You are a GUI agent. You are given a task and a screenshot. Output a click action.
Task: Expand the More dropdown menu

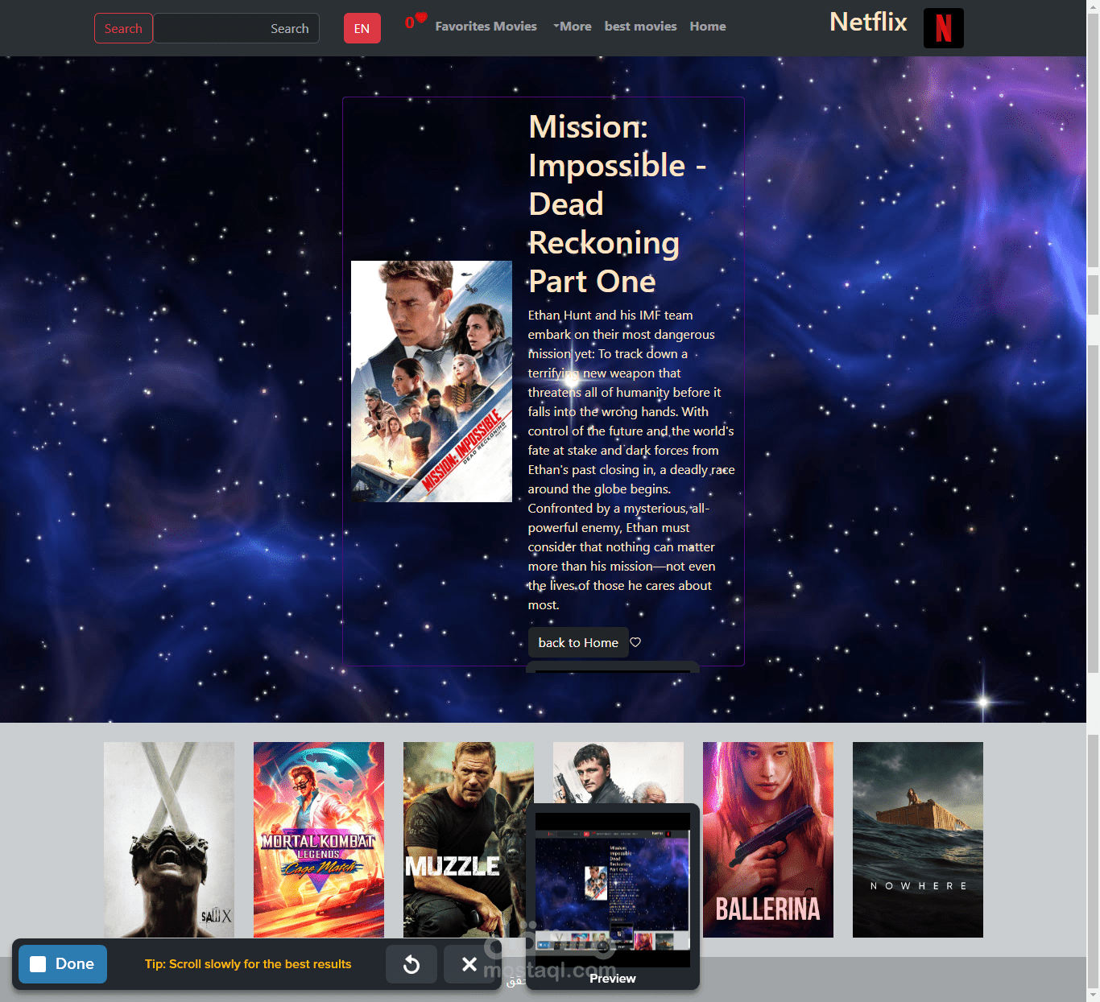pos(573,27)
